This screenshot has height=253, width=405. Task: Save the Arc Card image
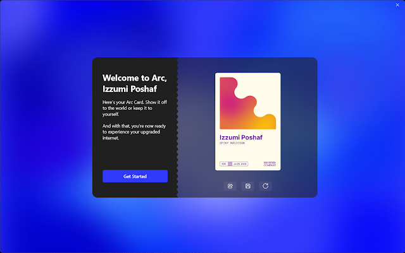pos(247,186)
